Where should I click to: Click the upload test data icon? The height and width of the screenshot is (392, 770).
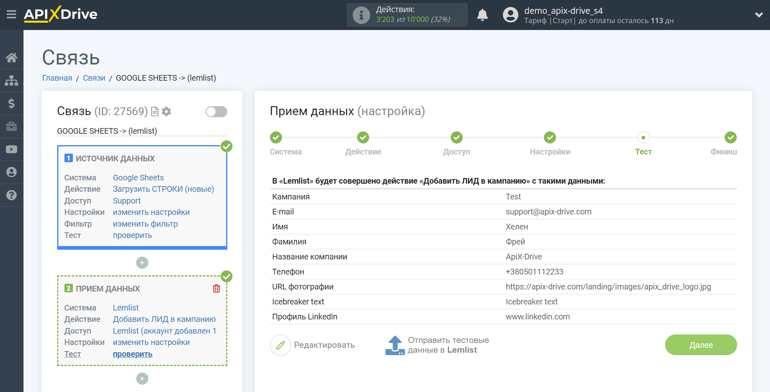click(395, 345)
